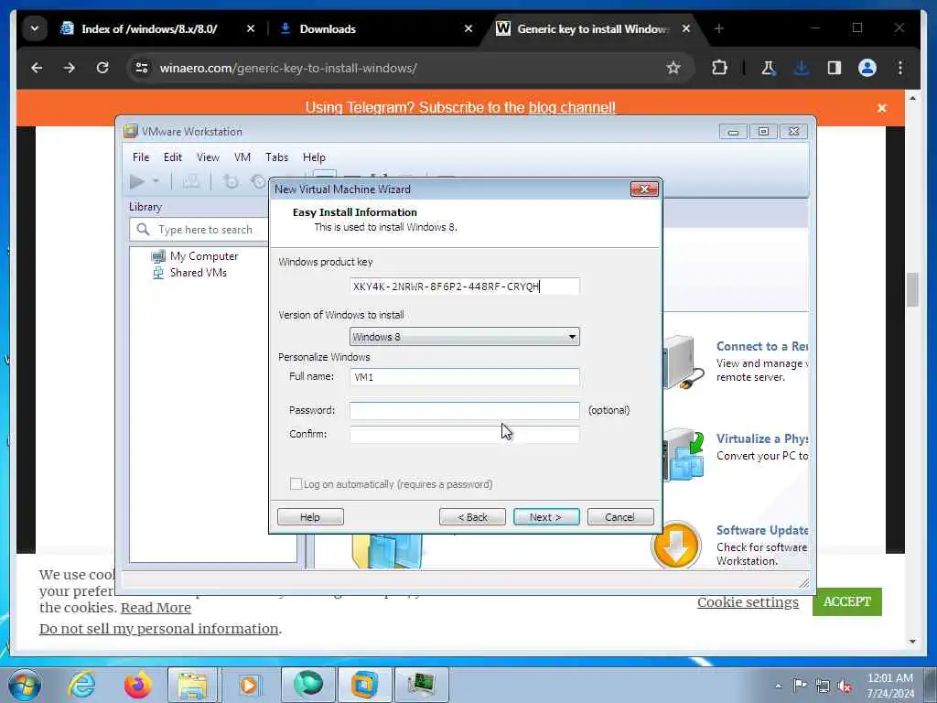Click the Next > button
Screen dimensions: 937x703
click(x=546, y=517)
